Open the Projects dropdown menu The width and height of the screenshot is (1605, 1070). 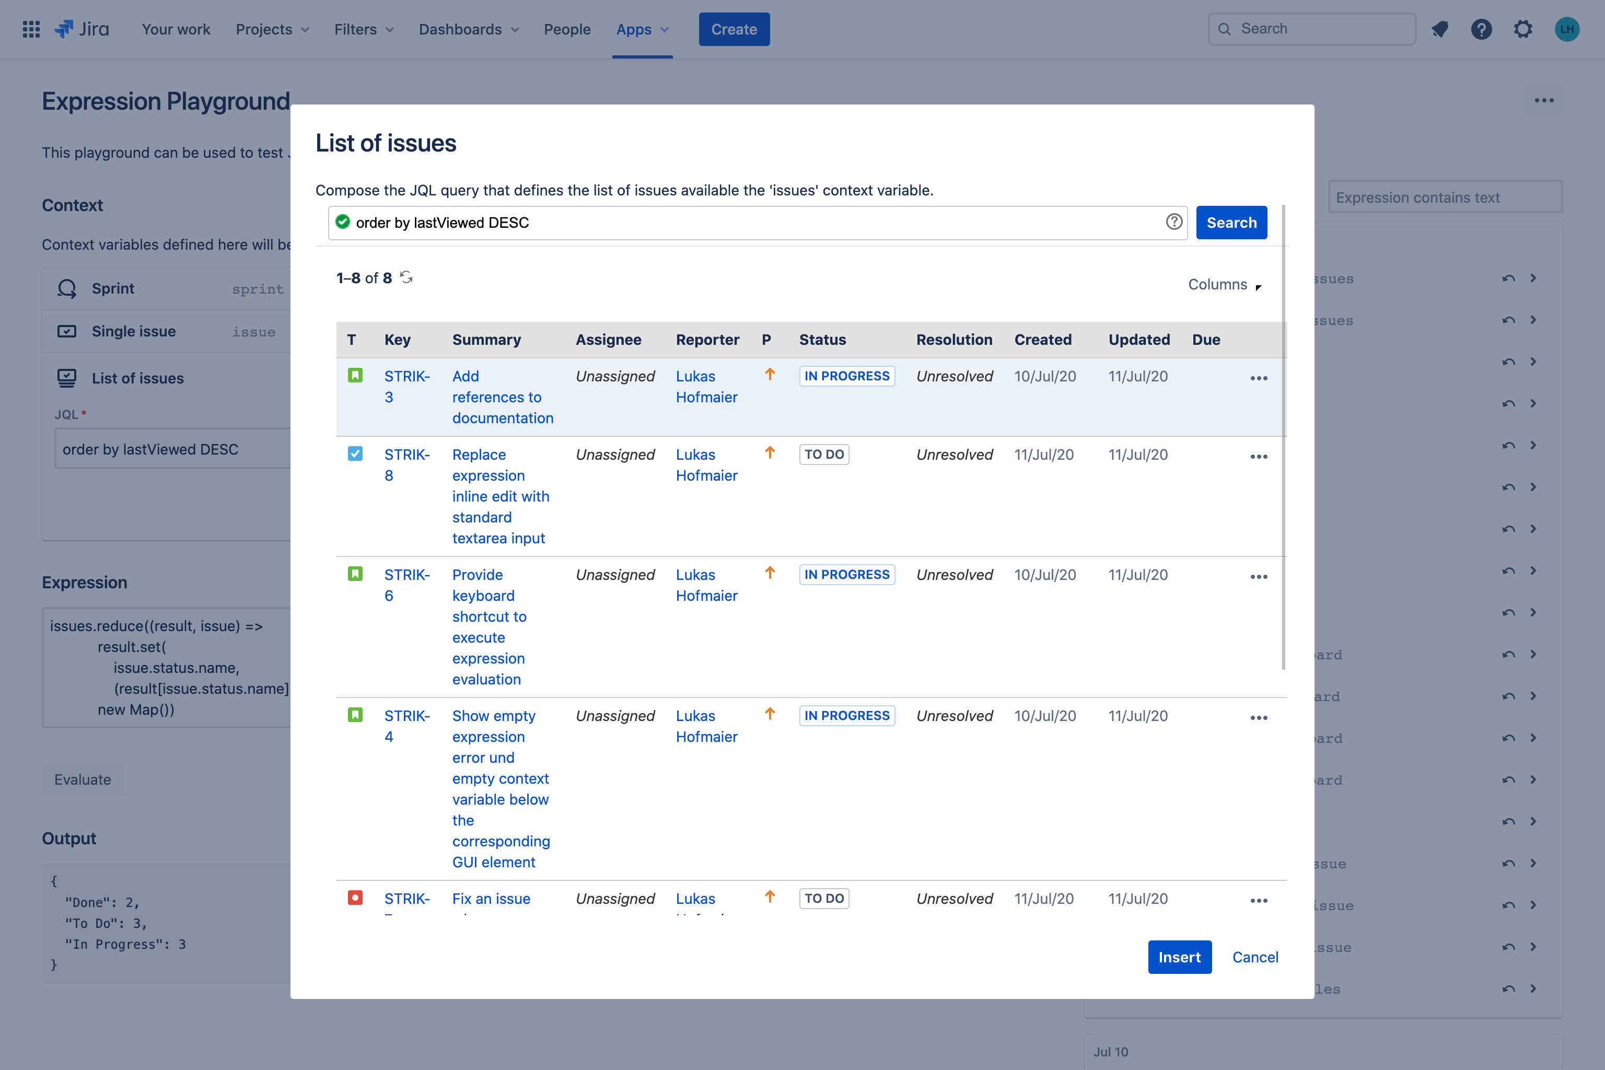click(x=272, y=29)
